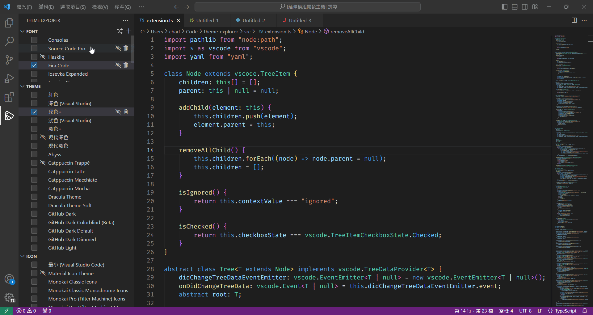Collapse the FONT section
This screenshot has width=593, height=315.
point(23,31)
